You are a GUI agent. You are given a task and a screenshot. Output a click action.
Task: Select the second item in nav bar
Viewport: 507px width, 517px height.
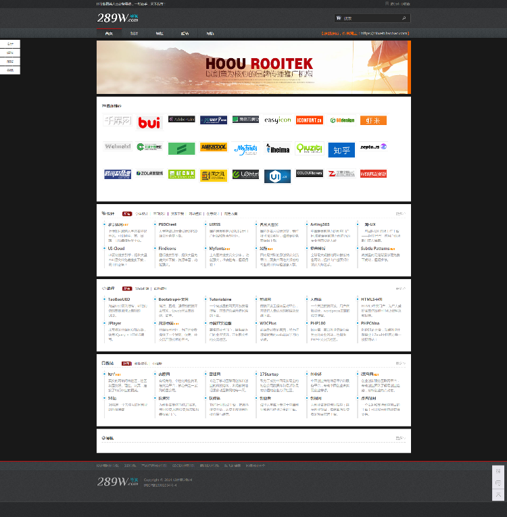pyautogui.click(x=134, y=33)
